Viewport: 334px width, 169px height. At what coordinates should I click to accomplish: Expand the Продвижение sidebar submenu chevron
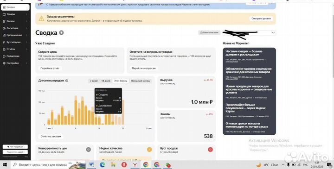[26, 35]
